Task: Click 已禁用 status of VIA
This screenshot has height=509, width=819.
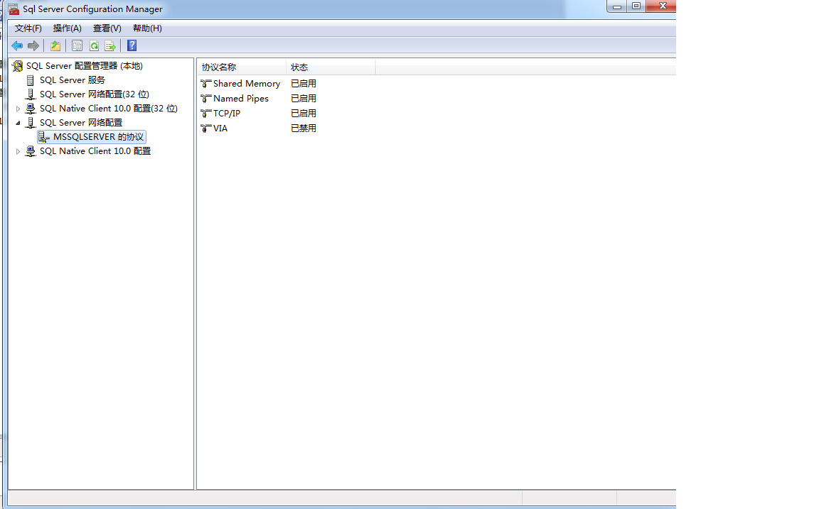Action: [304, 128]
